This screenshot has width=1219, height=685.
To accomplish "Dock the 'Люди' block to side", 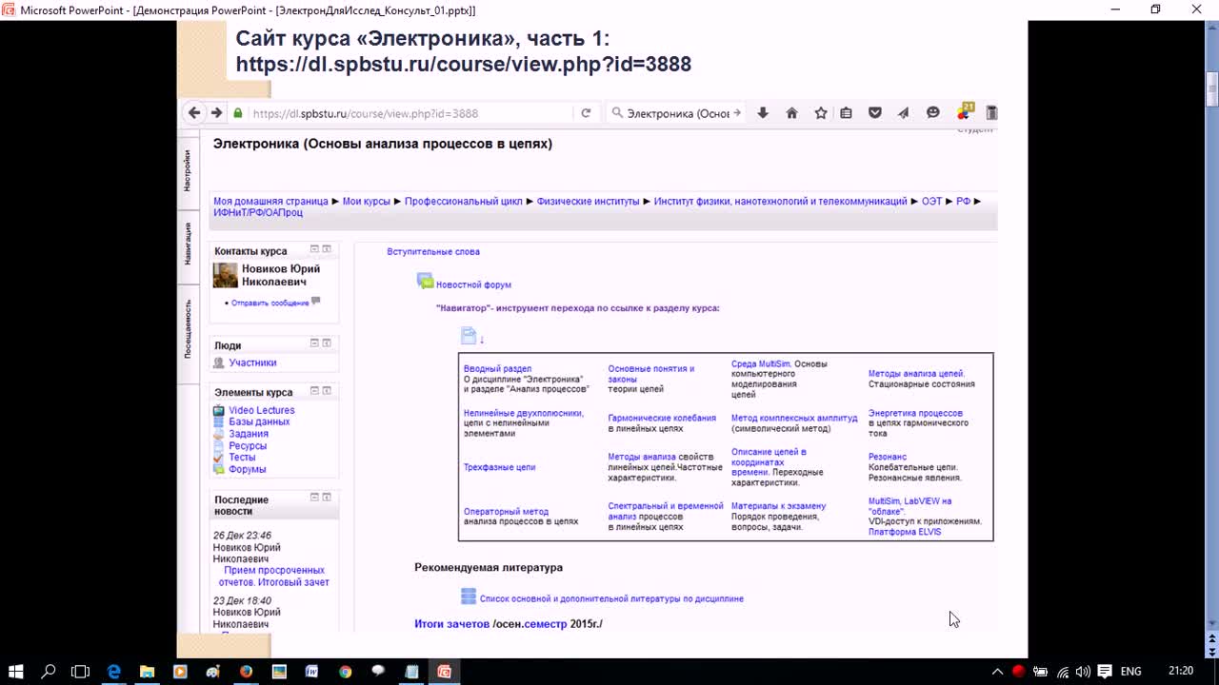I will click(327, 342).
